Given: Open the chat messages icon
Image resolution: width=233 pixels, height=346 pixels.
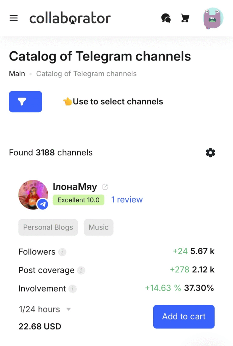Looking at the screenshot, I should [166, 18].
